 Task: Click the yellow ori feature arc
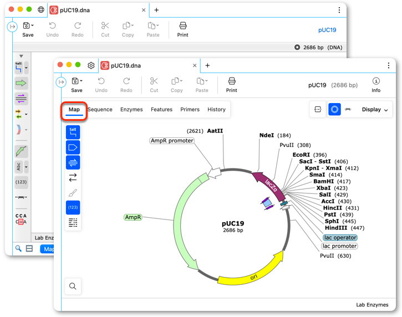pos(254,276)
